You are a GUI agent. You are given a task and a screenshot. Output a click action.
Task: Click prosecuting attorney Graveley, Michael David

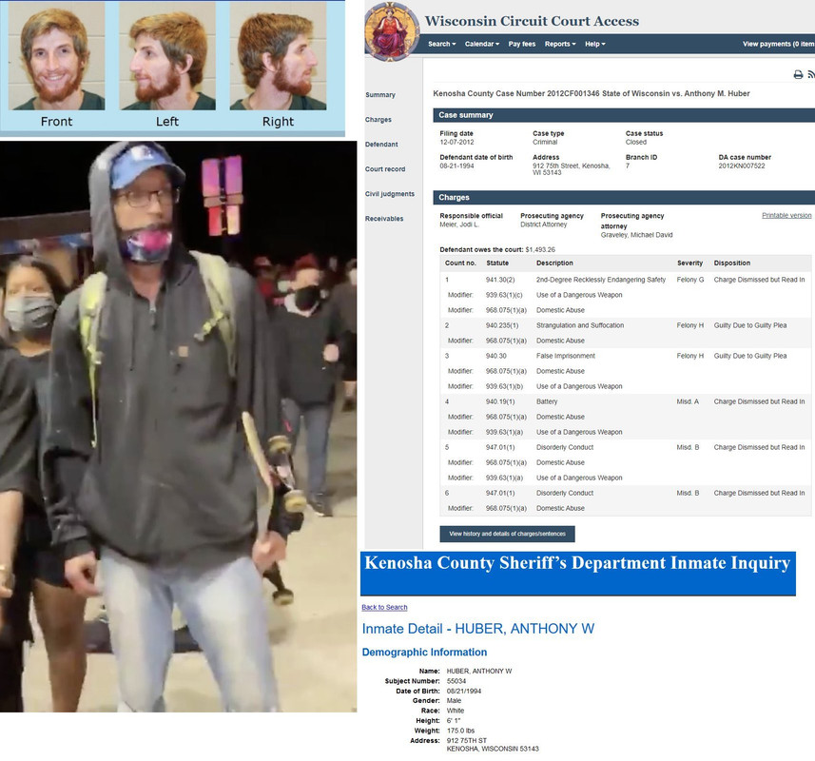coord(636,235)
